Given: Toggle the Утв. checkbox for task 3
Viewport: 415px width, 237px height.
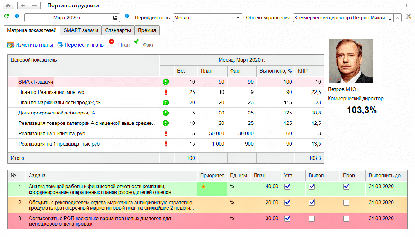Looking at the screenshot, I should (287, 219).
